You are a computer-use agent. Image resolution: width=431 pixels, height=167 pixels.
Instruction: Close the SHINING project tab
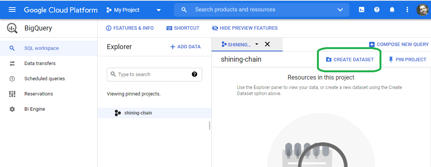click(267, 44)
